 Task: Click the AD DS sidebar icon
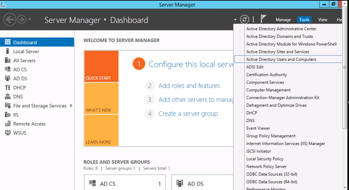pyautogui.click(x=8, y=78)
